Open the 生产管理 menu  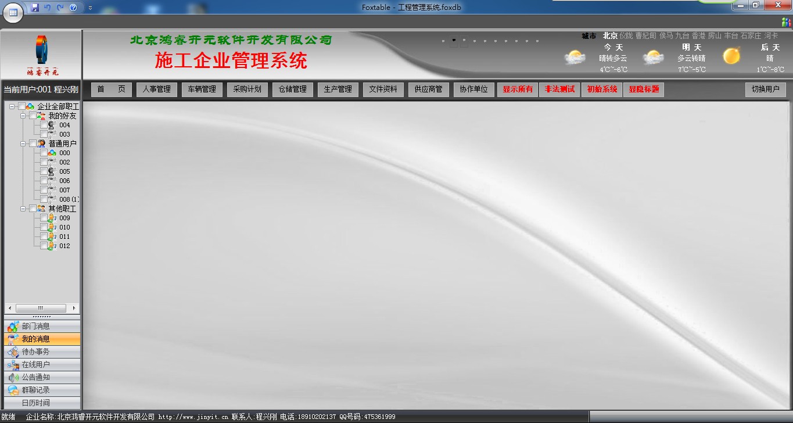[x=338, y=89]
